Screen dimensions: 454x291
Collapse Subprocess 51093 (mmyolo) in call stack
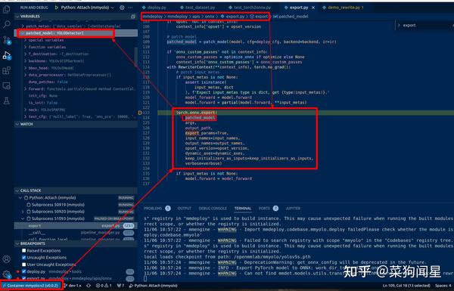[23, 218]
